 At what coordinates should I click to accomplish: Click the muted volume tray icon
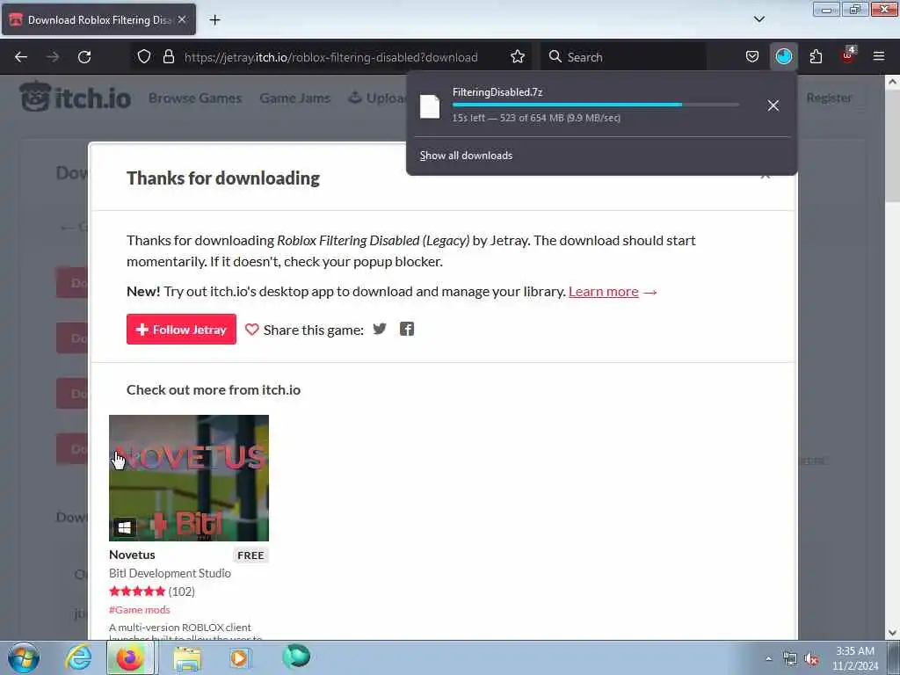[811, 659]
